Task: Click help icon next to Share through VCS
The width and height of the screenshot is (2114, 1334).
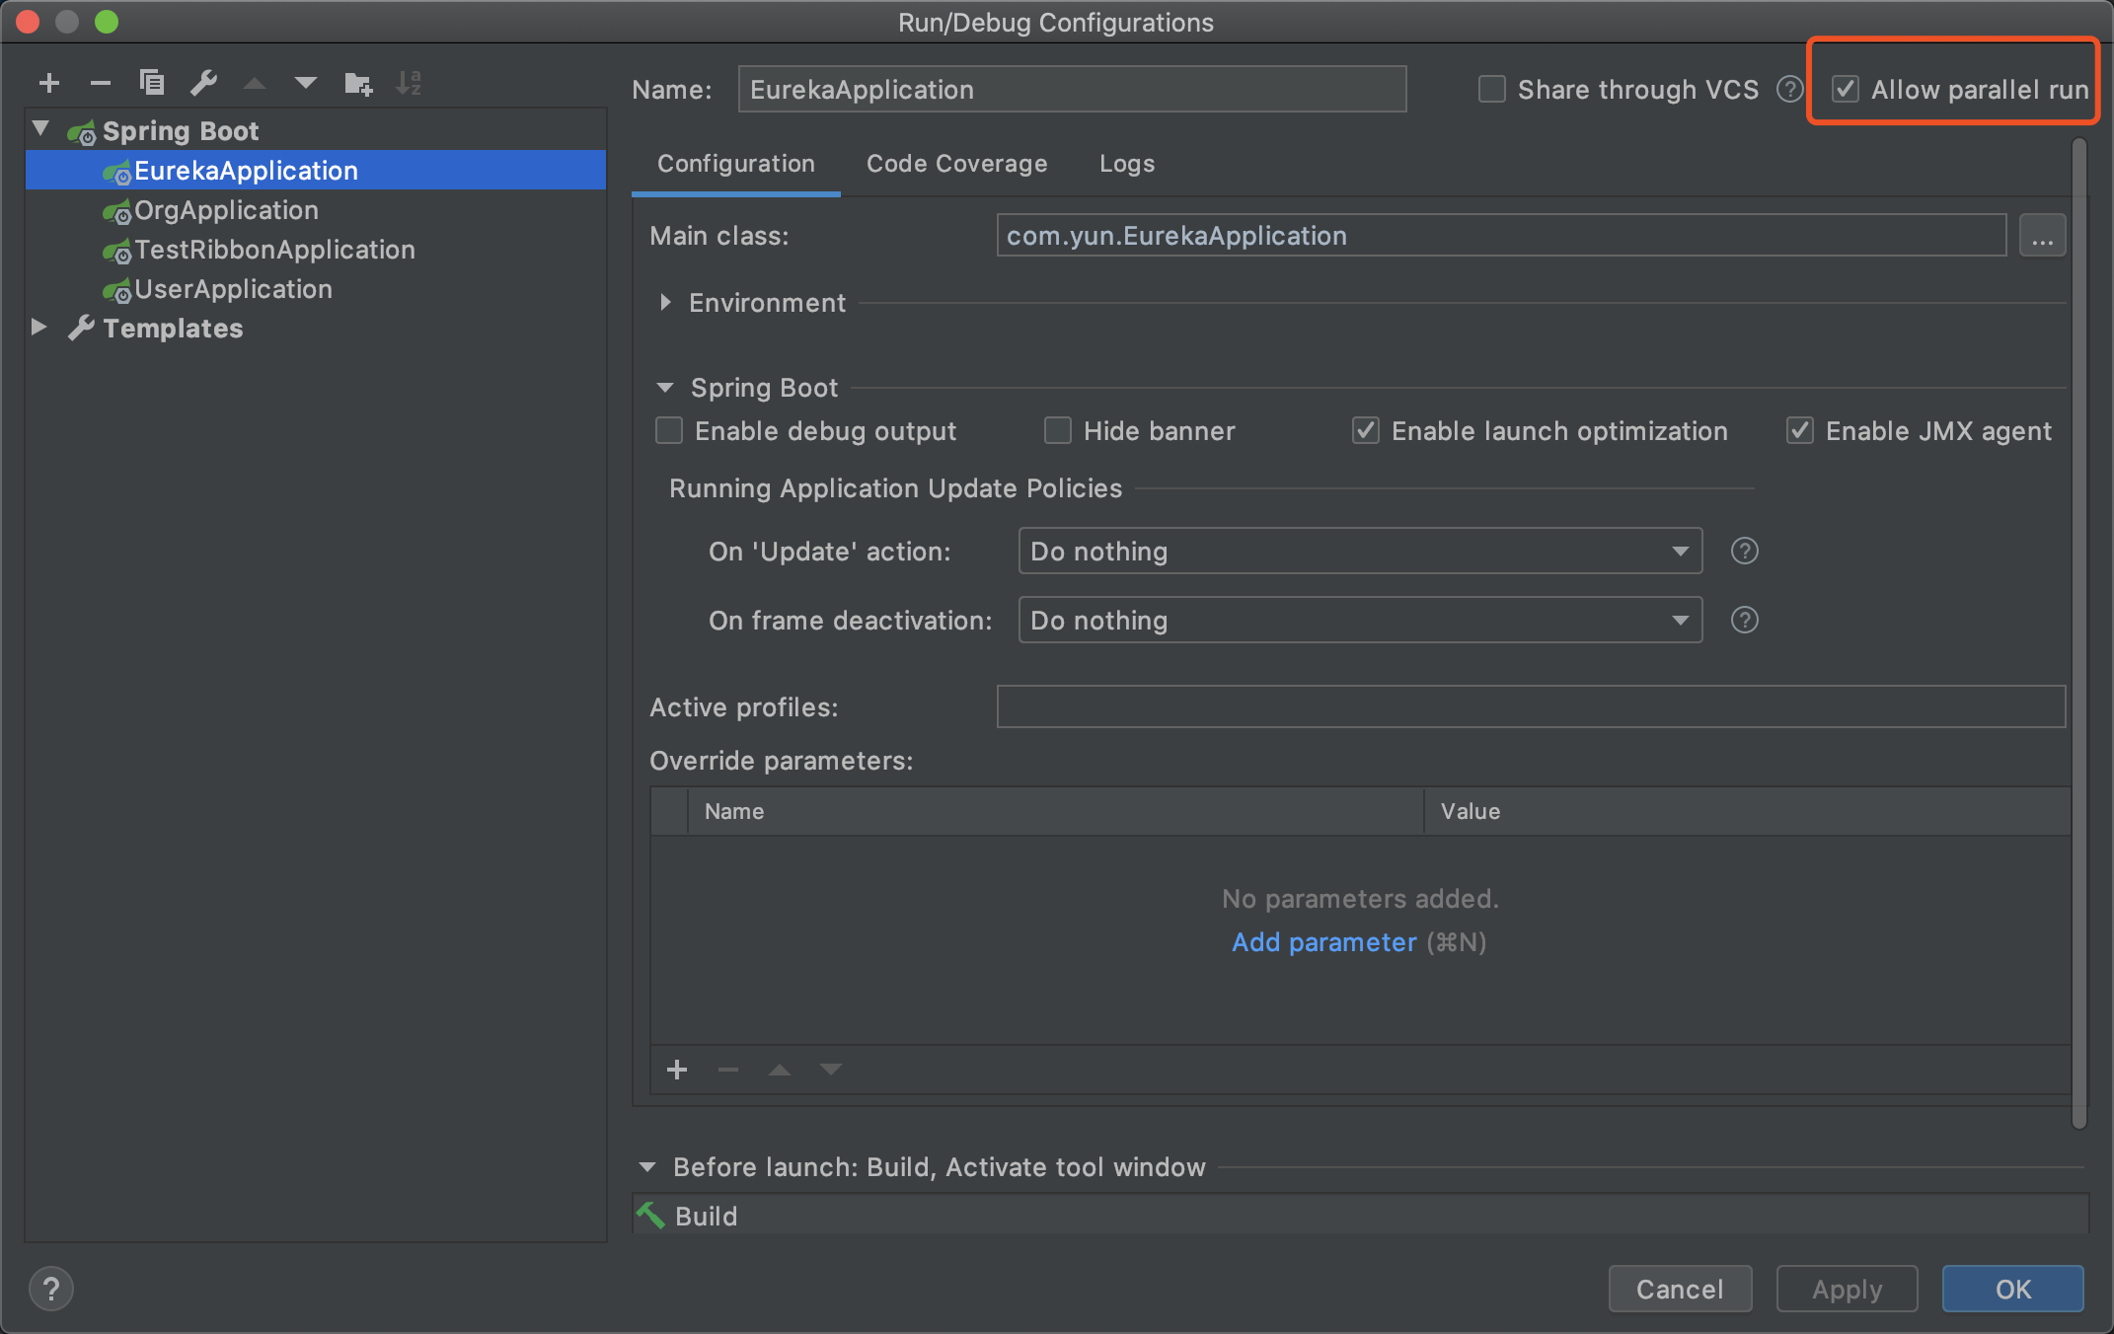Action: pyautogui.click(x=1789, y=90)
